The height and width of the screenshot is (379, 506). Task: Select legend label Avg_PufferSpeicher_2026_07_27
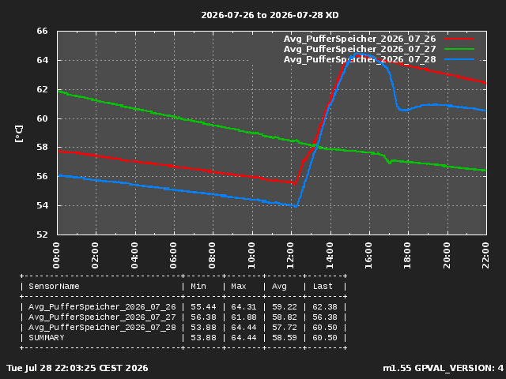(360, 49)
